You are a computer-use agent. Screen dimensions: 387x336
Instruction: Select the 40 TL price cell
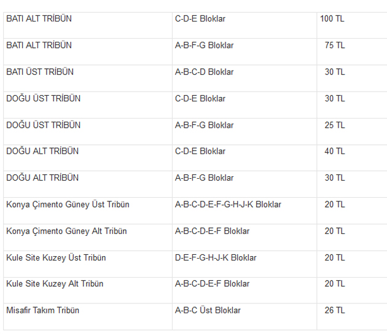tap(335, 151)
